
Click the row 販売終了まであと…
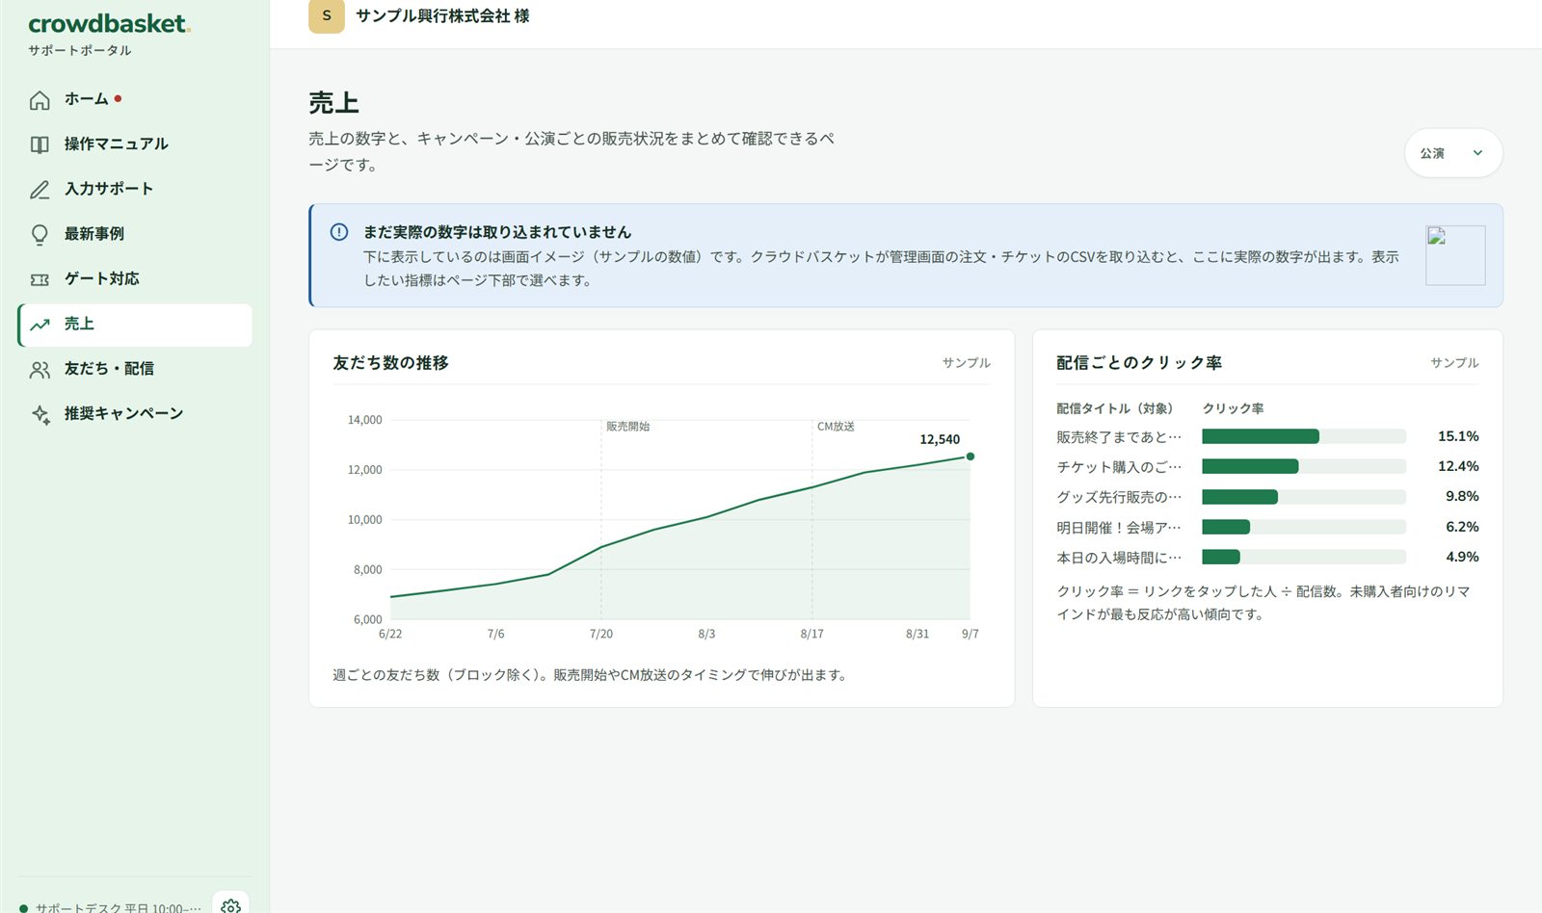click(x=1267, y=436)
